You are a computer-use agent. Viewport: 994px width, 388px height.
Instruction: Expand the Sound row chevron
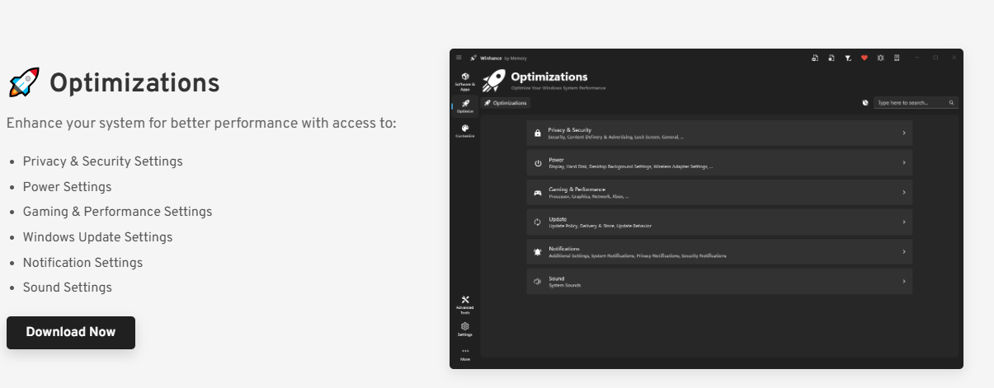903,281
